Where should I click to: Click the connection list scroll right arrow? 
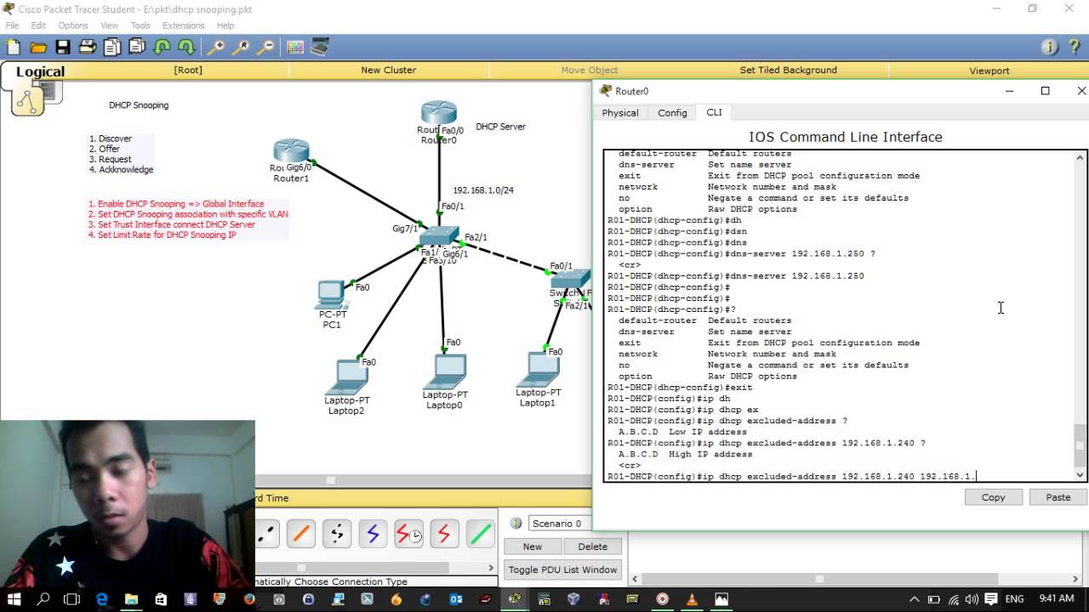491,567
